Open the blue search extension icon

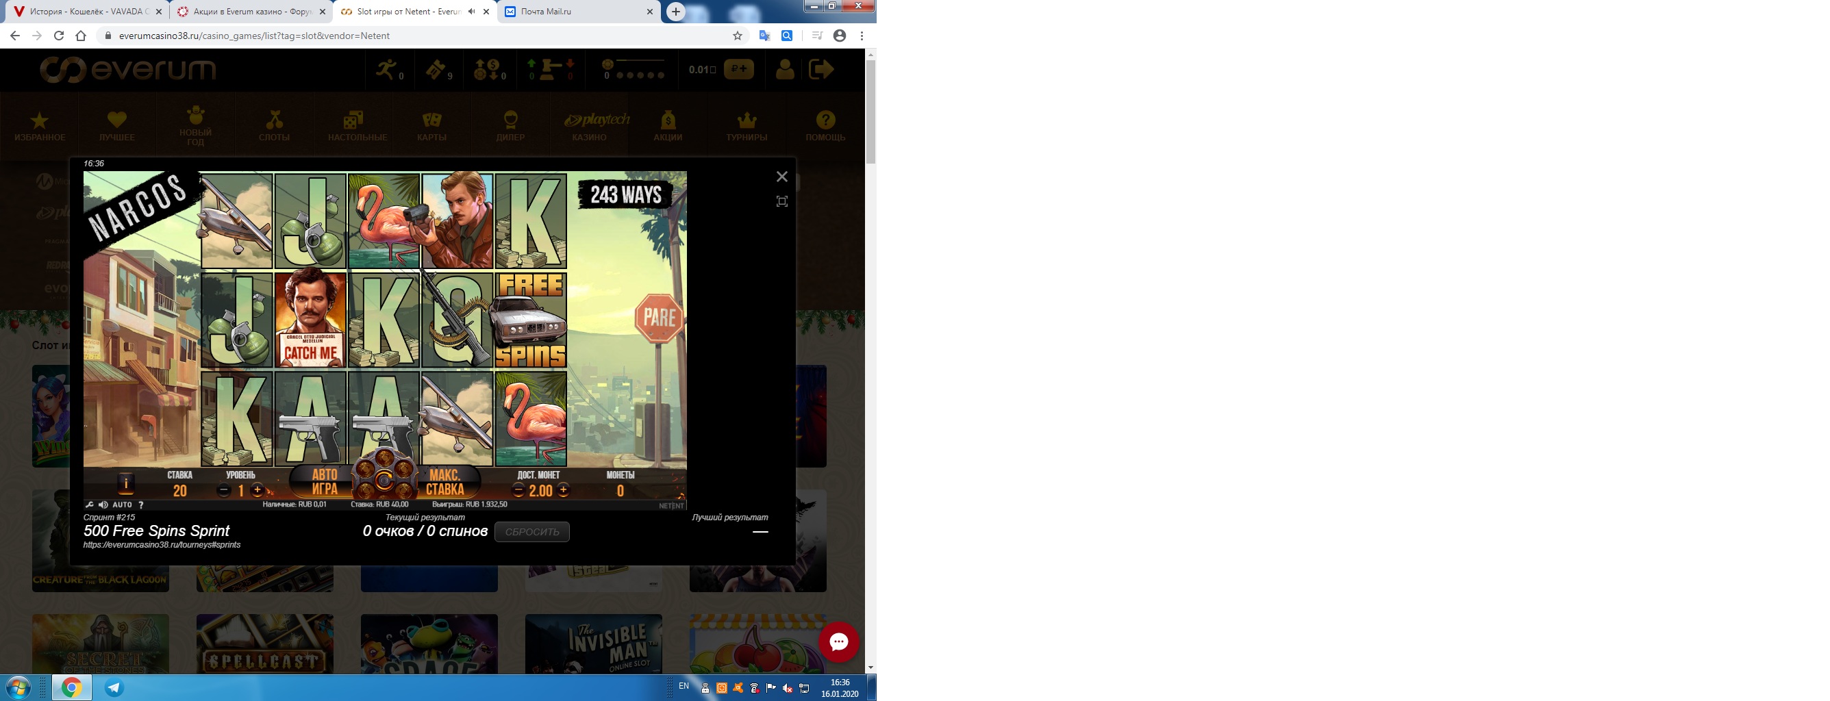pyautogui.click(x=787, y=36)
